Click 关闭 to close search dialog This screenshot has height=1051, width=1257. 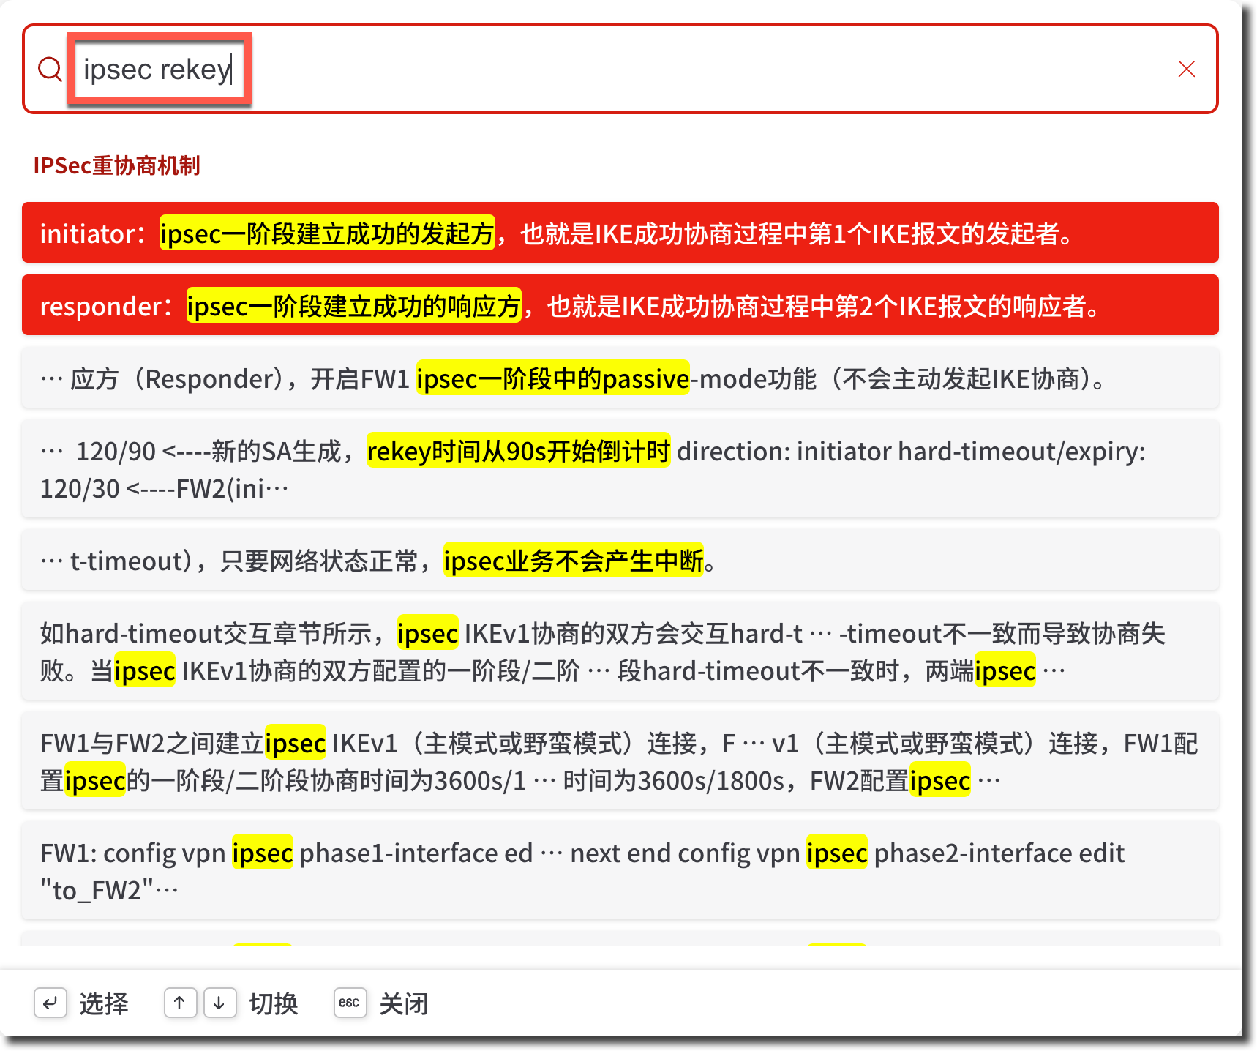coord(404,1003)
